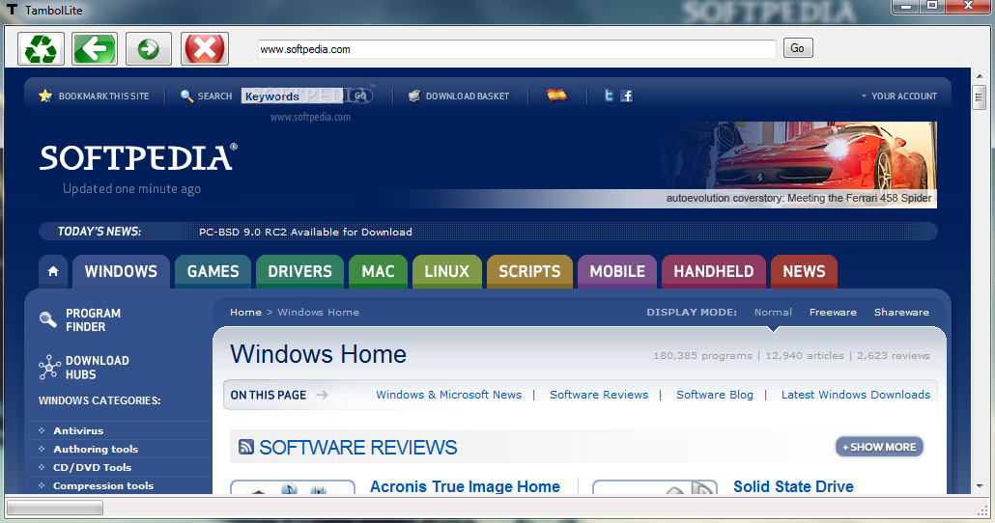Select the Scripts tab
995x523 pixels.
point(530,271)
